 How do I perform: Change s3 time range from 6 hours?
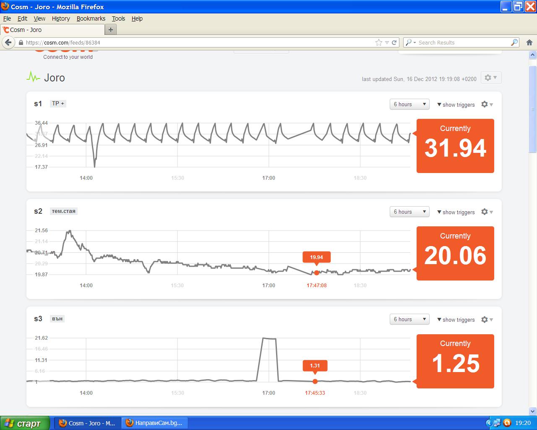[x=409, y=320]
